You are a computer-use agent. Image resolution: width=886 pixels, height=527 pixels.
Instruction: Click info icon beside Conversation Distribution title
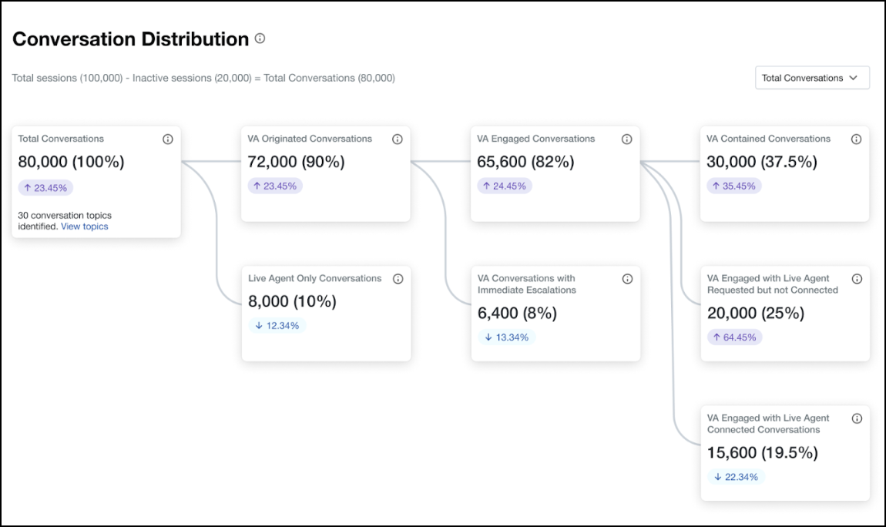[x=260, y=39]
